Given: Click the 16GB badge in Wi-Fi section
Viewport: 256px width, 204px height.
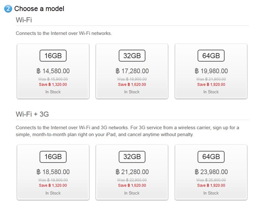Looking at the screenshot, I should pyautogui.click(x=53, y=56).
